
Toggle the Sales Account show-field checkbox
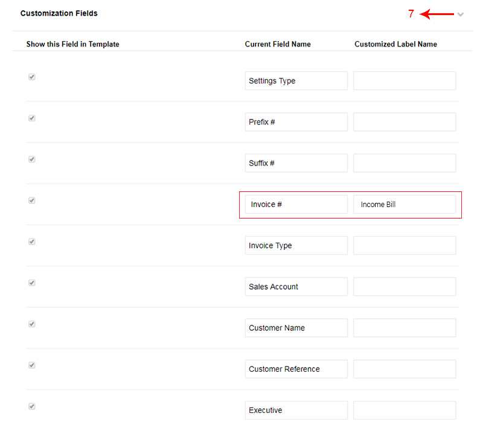point(32,283)
